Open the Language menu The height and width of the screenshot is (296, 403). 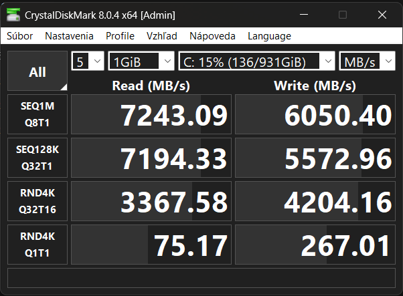[x=269, y=36]
